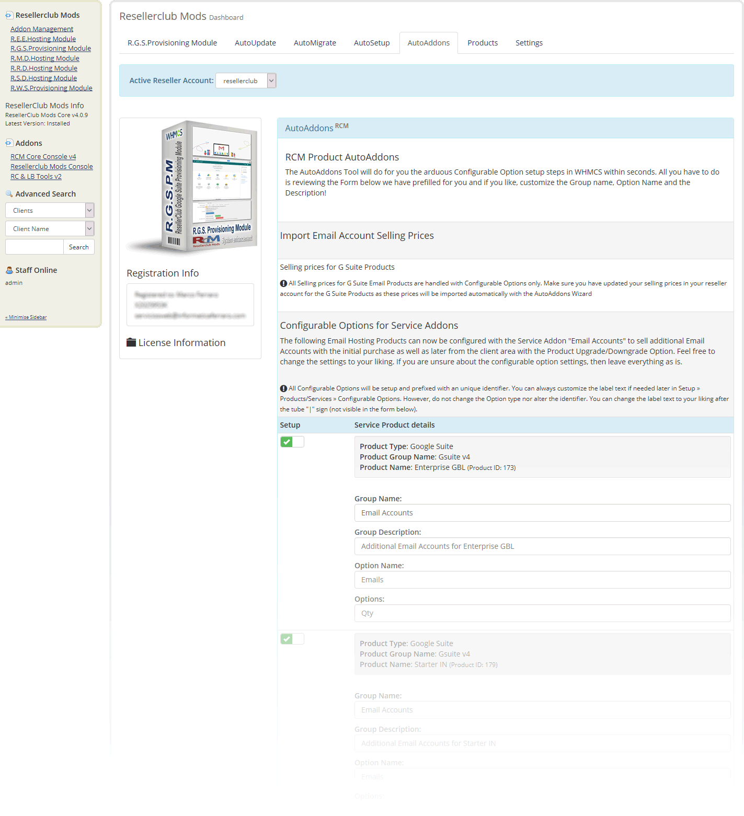This screenshot has width=744, height=816.
Task: Open Addon Management link
Action: (x=42, y=29)
